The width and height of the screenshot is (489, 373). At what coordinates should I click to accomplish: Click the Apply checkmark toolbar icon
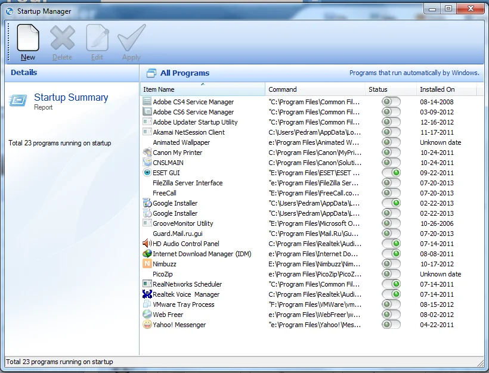pos(131,38)
